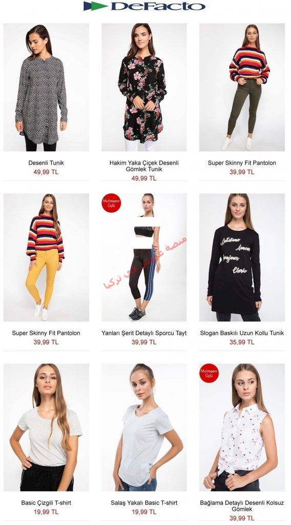Click Bağlama Detaylı Desenli Kolsuz Gömlek title
291x525 pixels.
click(x=242, y=506)
